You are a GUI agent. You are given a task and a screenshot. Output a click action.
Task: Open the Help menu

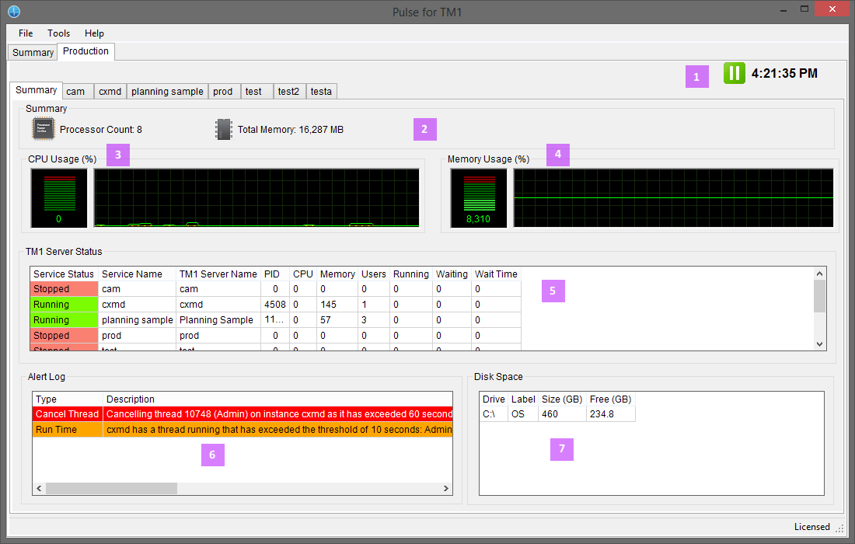pos(94,33)
